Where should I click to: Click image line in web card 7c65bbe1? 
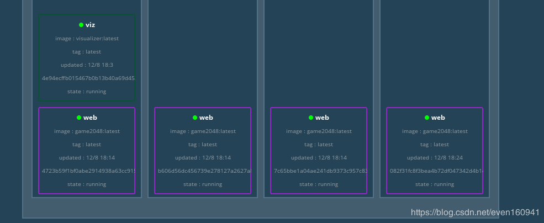(319, 131)
